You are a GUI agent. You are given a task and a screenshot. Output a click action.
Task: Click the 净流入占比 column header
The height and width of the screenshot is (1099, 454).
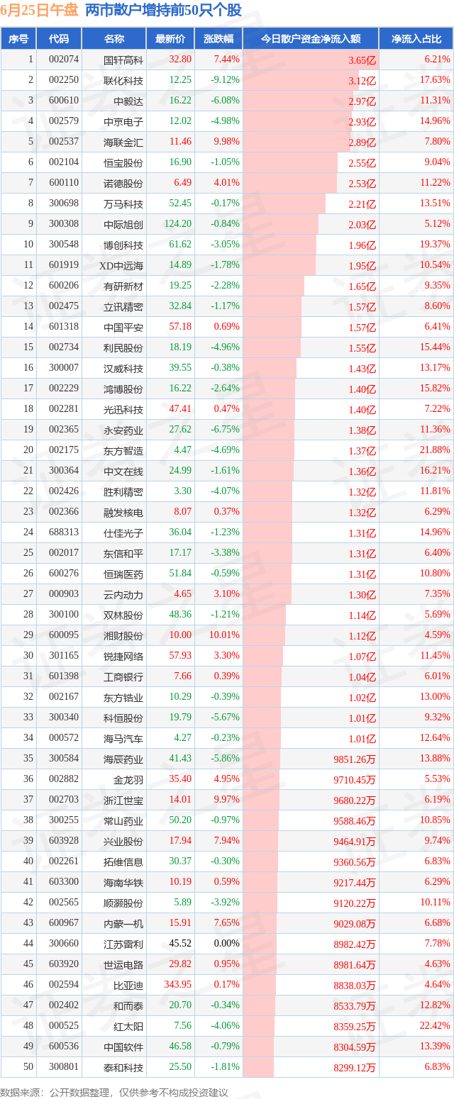point(416,39)
